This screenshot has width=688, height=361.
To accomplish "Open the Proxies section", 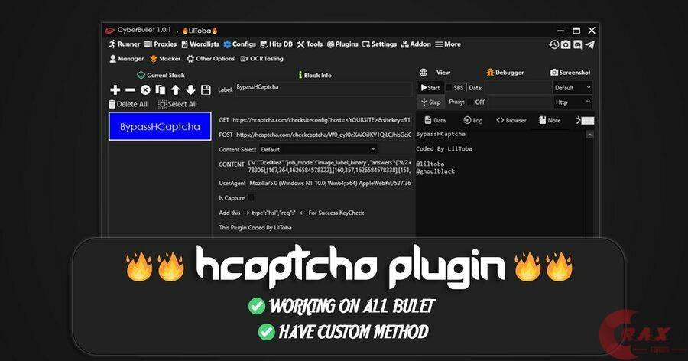I will (x=161, y=44).
